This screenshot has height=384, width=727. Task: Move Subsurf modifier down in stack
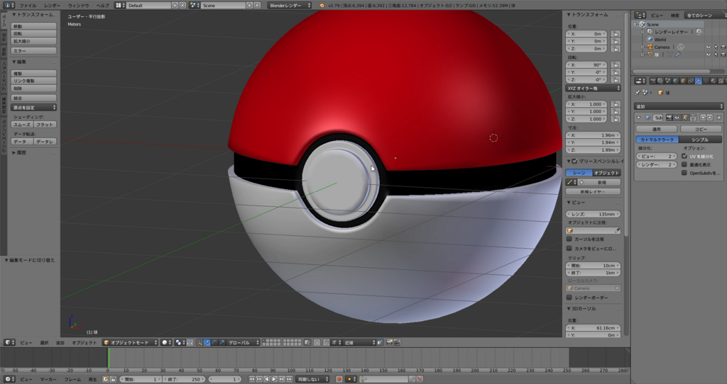[710, 118]
